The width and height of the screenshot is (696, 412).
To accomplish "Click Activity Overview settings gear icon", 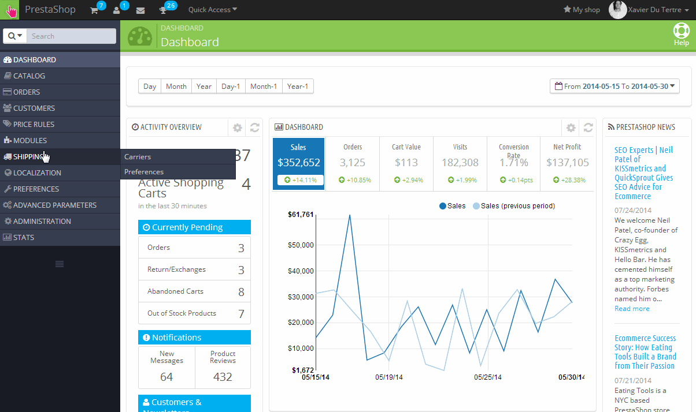I will [x=237, y=128].
